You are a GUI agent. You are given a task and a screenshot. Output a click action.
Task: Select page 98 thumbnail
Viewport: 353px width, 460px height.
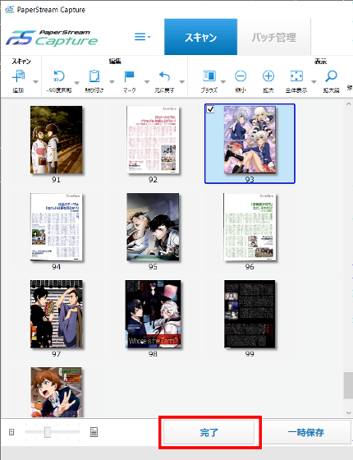pyautogui.click(x=153, y=314)
